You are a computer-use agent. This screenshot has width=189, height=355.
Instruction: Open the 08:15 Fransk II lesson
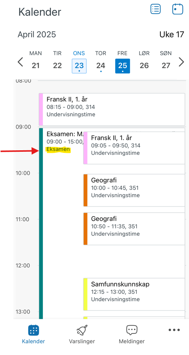(x=112, y=109)
